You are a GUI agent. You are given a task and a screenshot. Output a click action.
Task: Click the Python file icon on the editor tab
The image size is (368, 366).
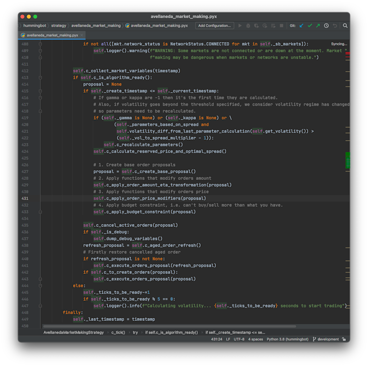click(x=23, y=35)
